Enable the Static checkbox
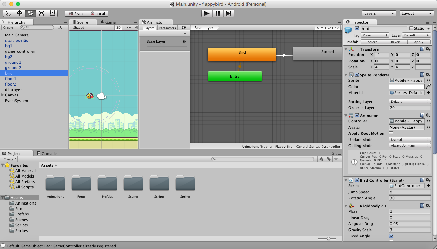 [x=411, y=28]
